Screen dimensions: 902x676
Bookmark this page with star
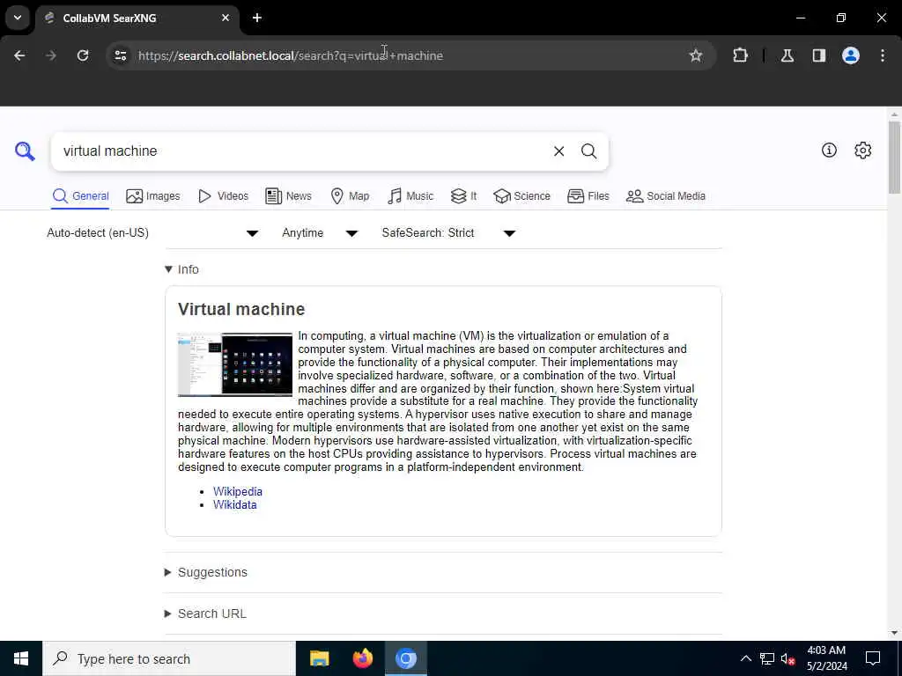click(x=696, y=55)
